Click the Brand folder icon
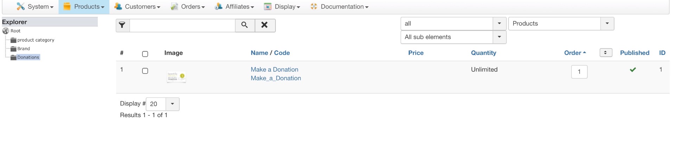Image resolution: width=675 pixels, height=159 pixels. pos(13,49)
